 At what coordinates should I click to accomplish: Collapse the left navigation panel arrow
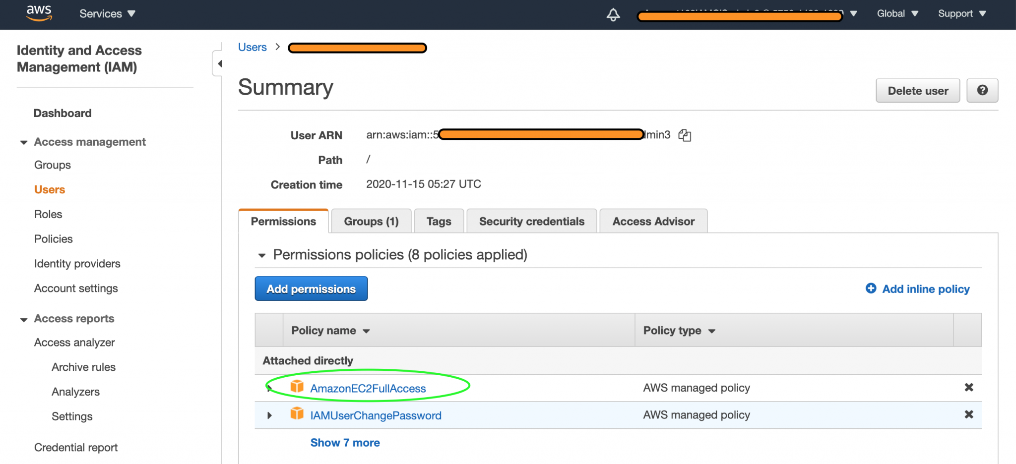click(219, 63)
